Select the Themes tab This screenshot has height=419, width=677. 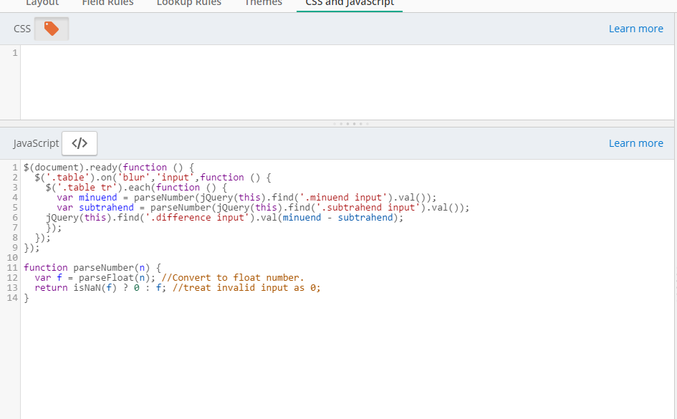click(x=262, y=4)
